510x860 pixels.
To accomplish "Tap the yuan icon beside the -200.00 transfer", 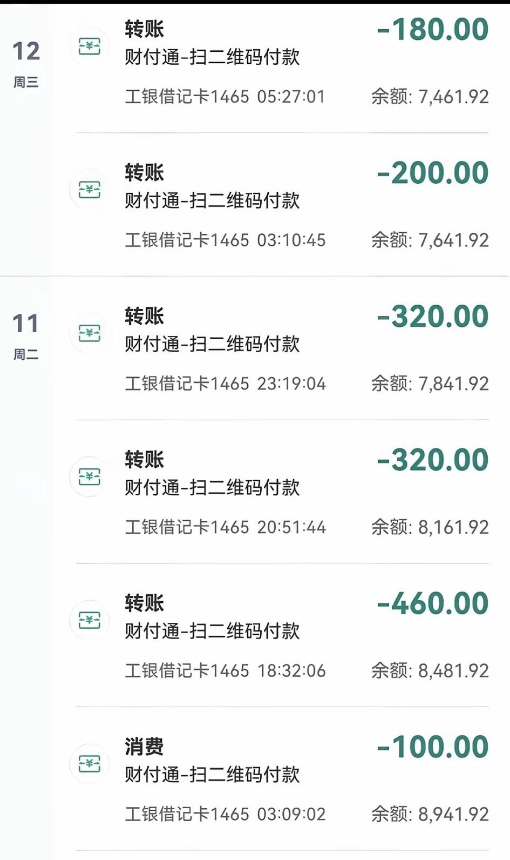I will click(x=90, y=190).
